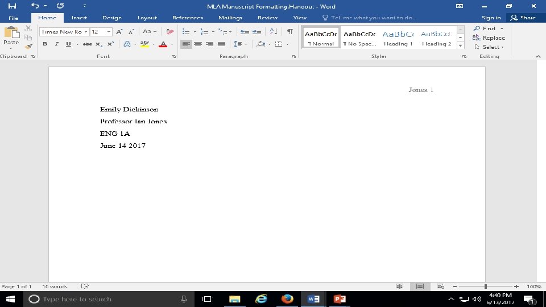Open bullets list dropdown arrow
Viewport: 546px width, 307px height.
tap(195, 32)
